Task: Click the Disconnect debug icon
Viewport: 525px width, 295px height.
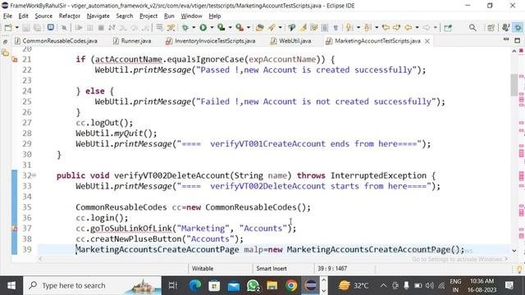Action: (112, 28)
